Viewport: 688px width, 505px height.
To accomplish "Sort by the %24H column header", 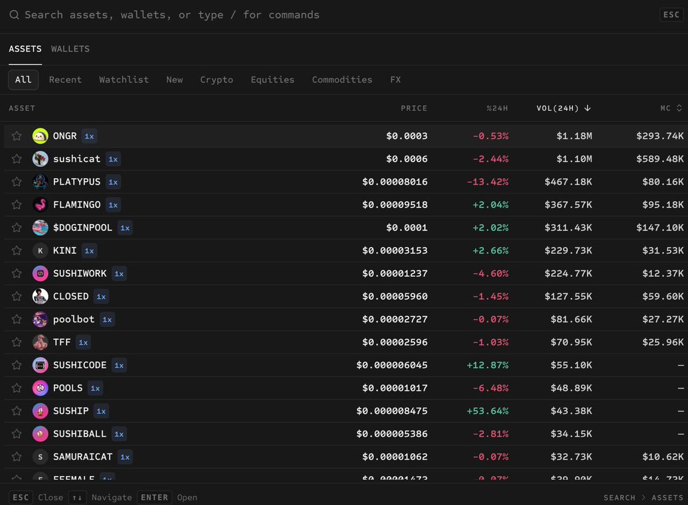I will pyautogui.click(x=497, y=108).
